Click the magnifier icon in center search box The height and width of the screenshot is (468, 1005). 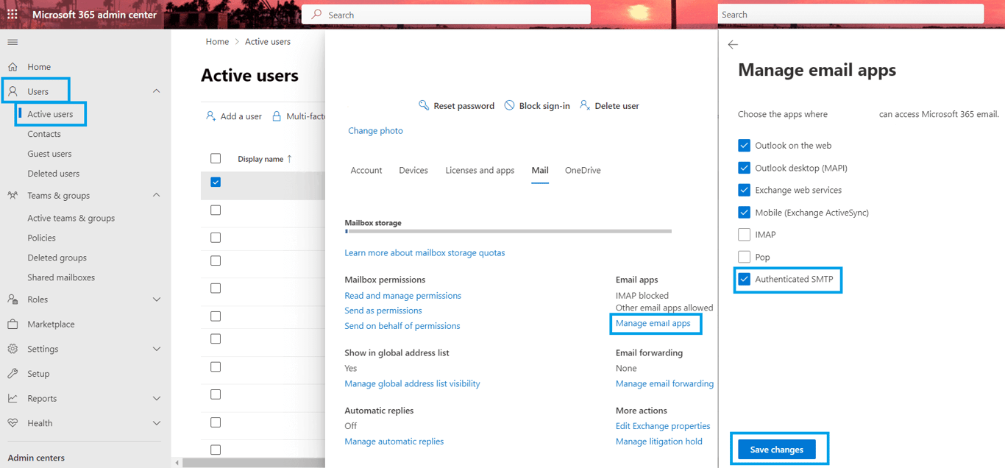pyautogui.click(x=317, y=15)
